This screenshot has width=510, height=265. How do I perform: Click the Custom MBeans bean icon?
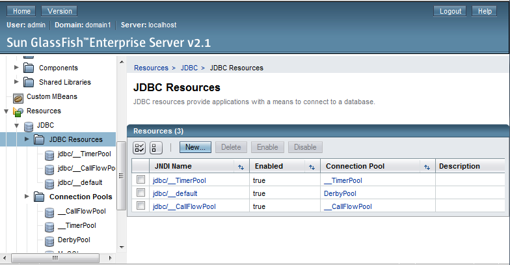18,98
